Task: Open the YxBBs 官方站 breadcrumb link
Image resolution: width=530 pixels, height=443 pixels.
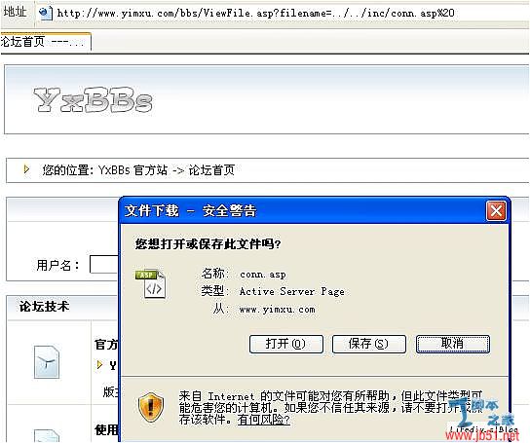Action: pyautogui.click(x=132, y=169)
